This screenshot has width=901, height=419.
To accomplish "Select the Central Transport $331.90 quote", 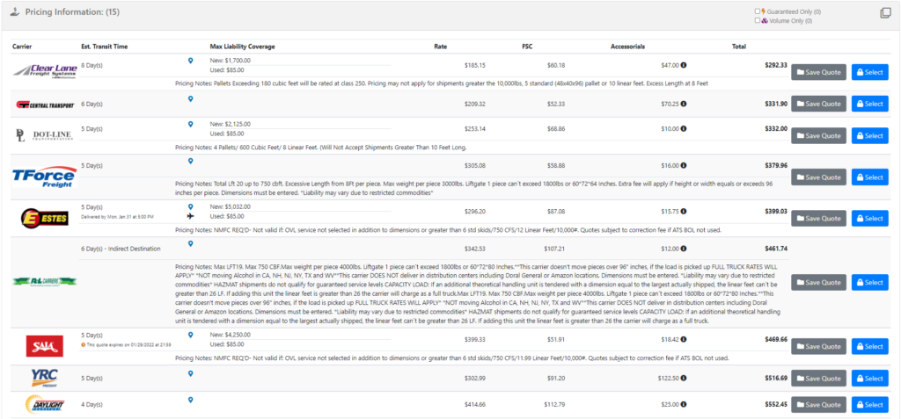I will (870, 104).
